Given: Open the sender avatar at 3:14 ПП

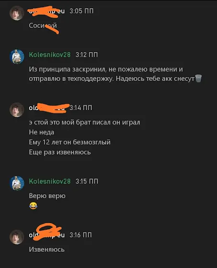Looking at the screenshot, I should (17, 110).
